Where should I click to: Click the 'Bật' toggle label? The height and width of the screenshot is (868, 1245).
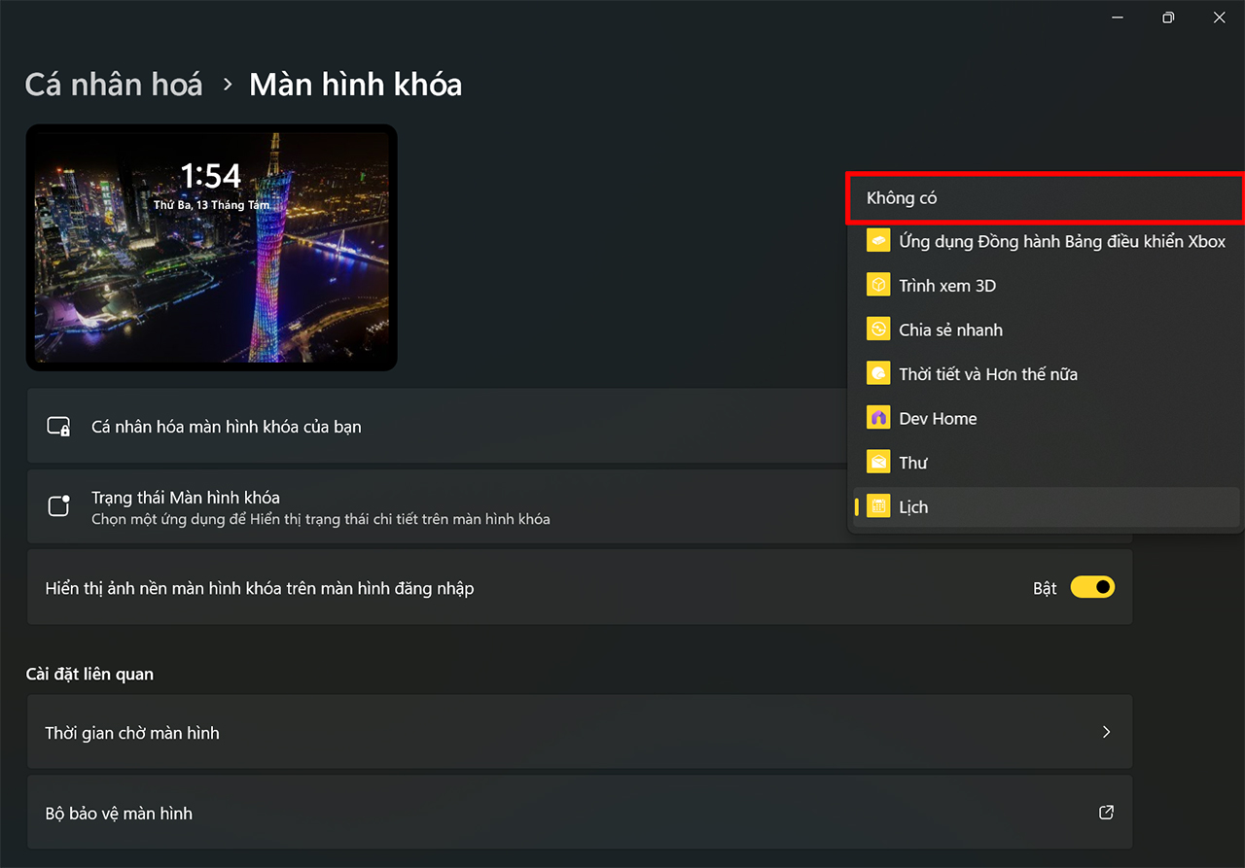[1045, 588]
